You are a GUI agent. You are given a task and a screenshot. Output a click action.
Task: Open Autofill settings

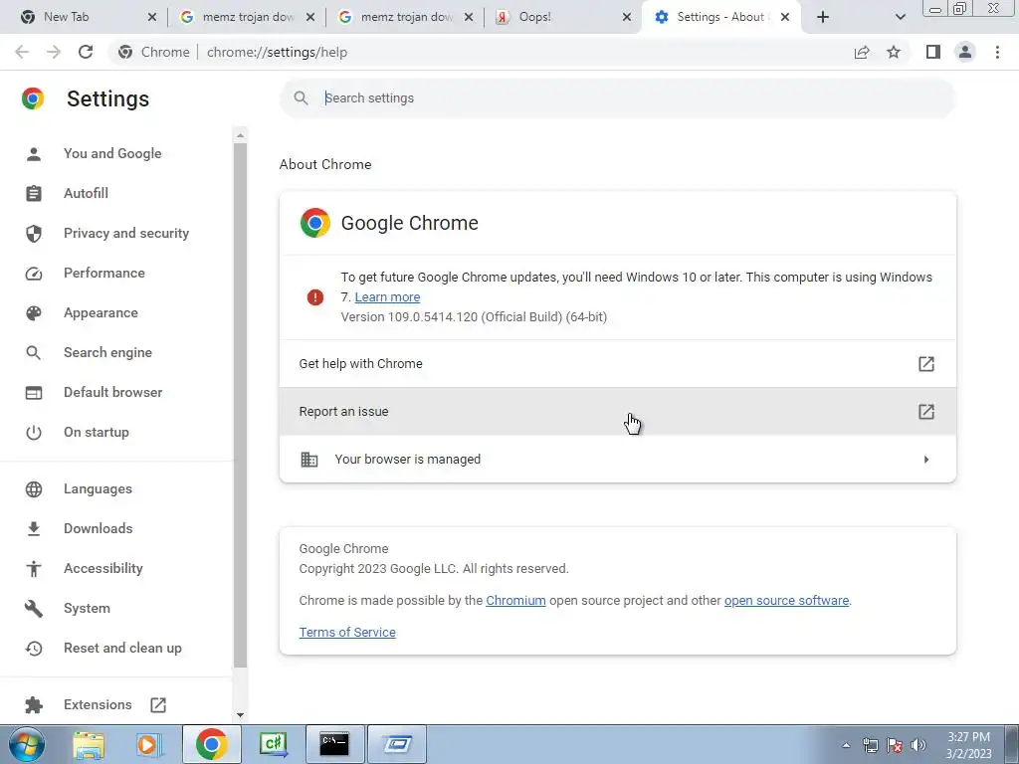[x=86, y=193]
